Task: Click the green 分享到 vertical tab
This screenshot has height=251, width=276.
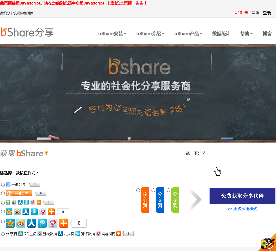Action: (x=175, y=200)
